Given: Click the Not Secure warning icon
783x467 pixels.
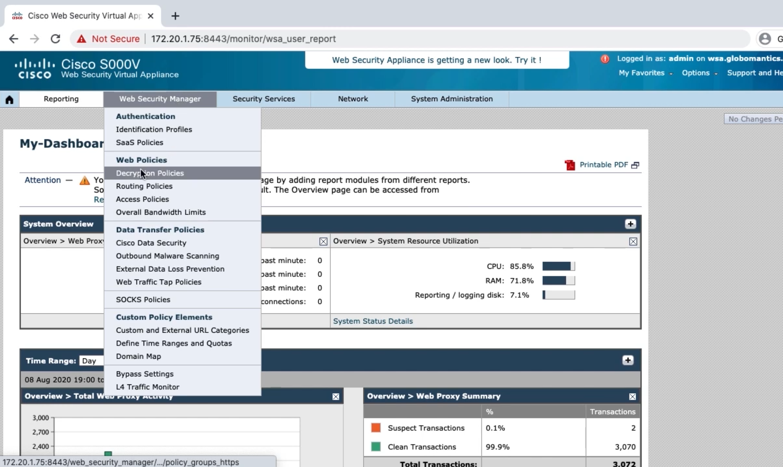Looking at the screenshot, I should pos(81,39).
